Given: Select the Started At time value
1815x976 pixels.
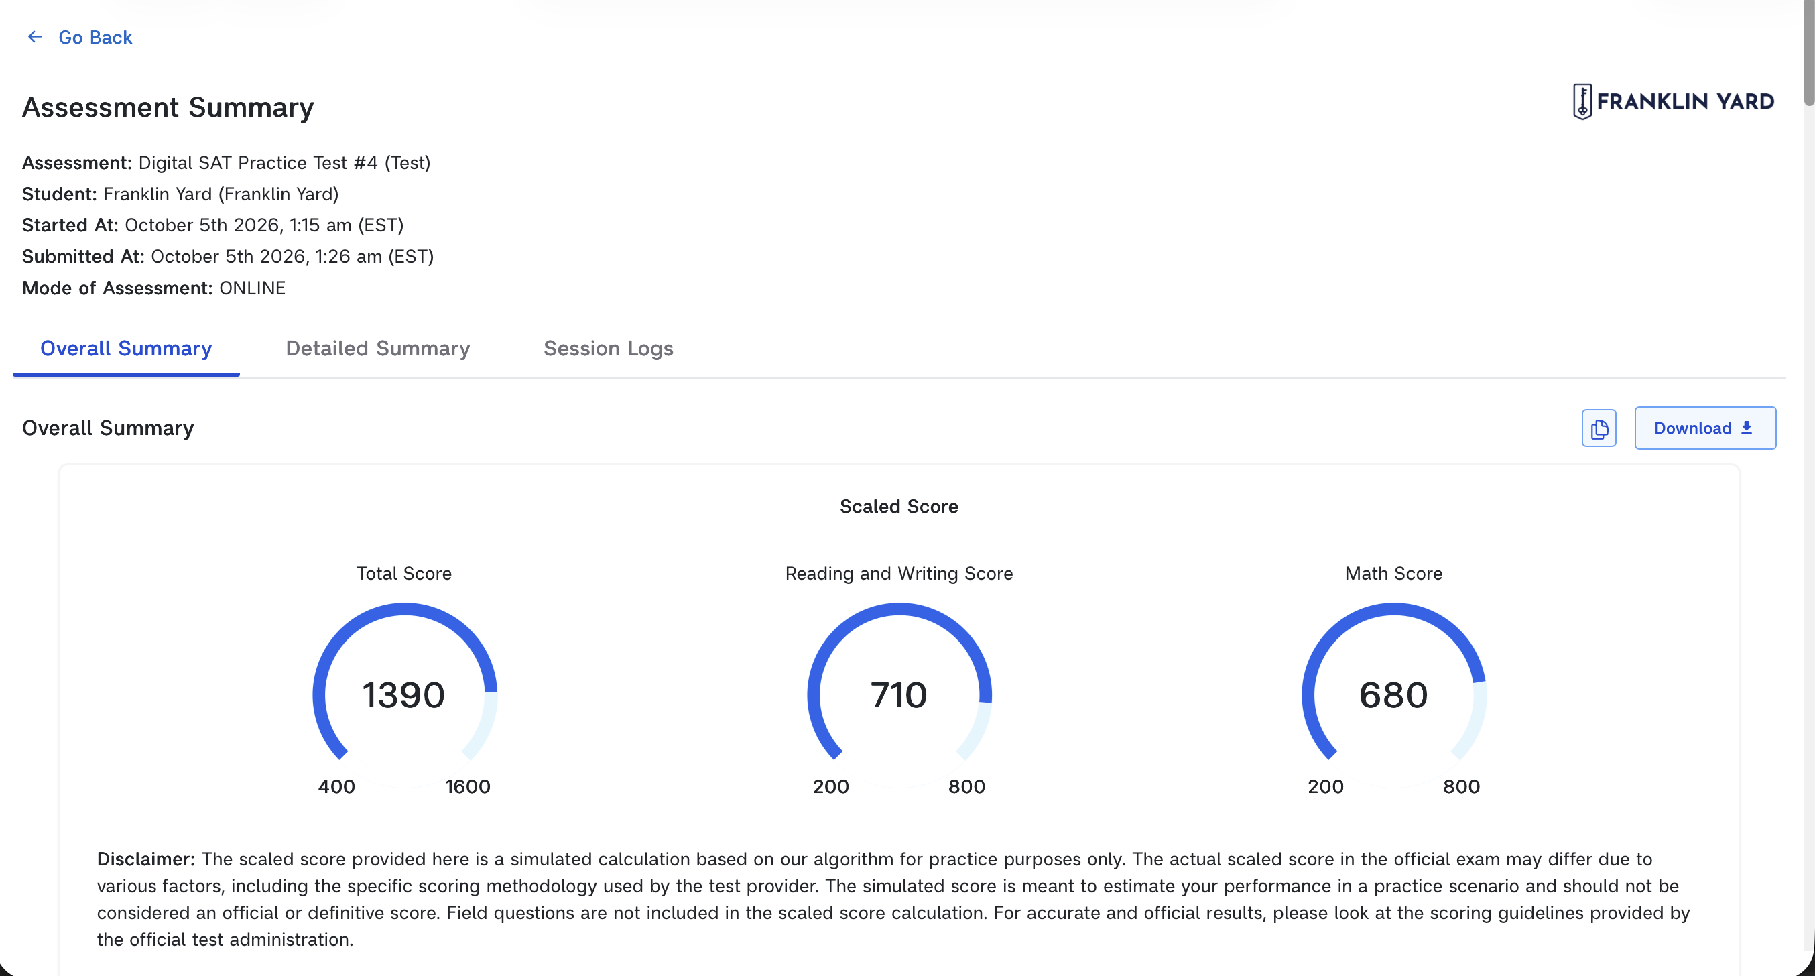Looking at the screenshot, I should pyautogui.click(x=263, y=225).
